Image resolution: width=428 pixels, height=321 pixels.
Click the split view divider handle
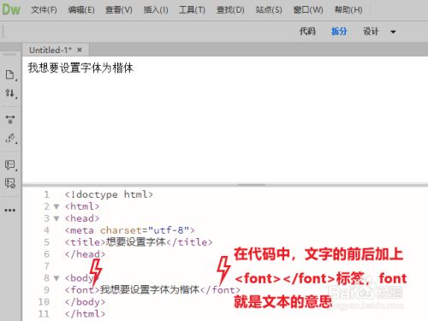pyautogui.click(x=252, y=185)
